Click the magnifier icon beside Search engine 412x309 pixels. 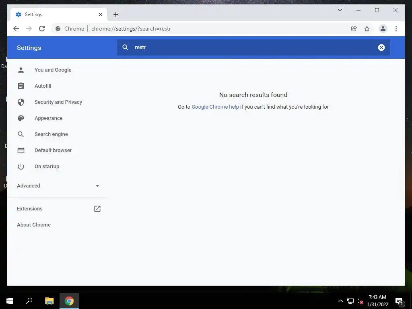(x=21, y=134)
